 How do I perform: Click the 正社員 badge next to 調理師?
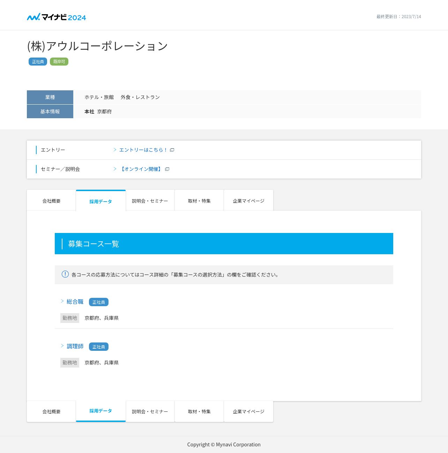click(99, 347)
